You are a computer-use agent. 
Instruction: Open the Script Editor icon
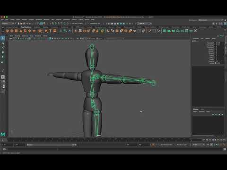tap(225, 149)
